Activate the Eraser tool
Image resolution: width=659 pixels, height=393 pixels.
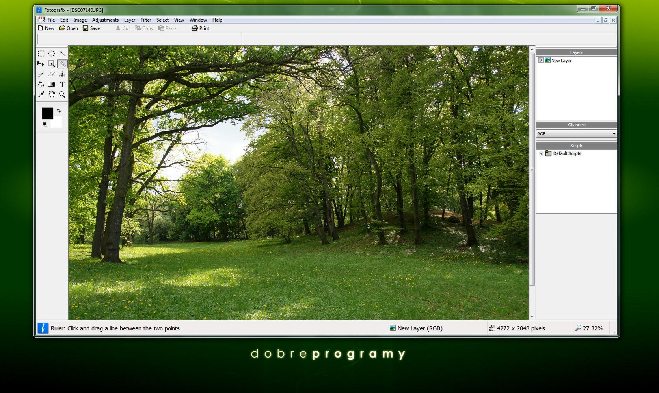tap(51, 74)
